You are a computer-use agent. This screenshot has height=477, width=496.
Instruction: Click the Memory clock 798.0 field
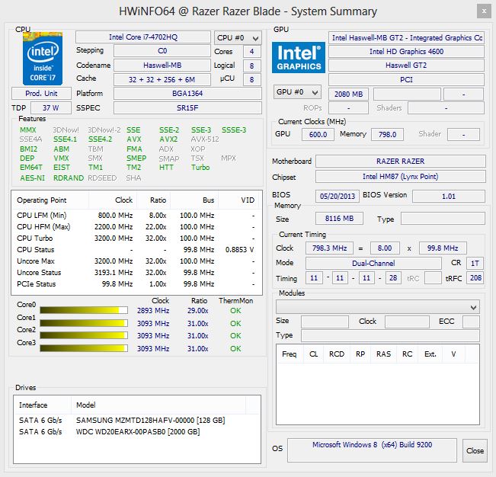387,134
